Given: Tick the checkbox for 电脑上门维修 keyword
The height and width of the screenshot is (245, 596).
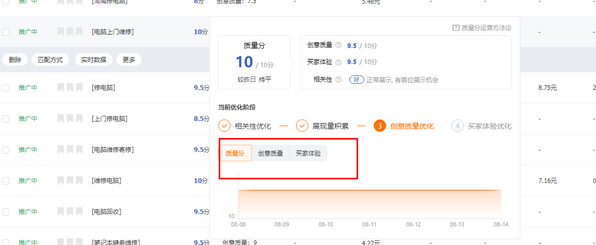Looking at the screenshot, I should [6, 32].
